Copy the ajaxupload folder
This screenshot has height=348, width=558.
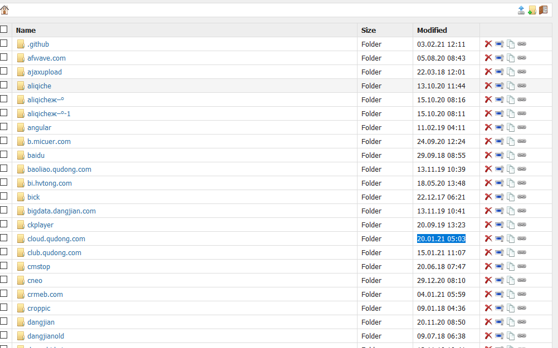(x=510, y=72)
